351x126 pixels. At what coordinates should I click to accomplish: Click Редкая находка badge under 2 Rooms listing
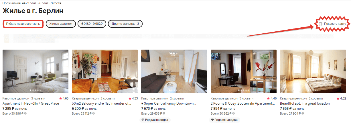(224, 120)
